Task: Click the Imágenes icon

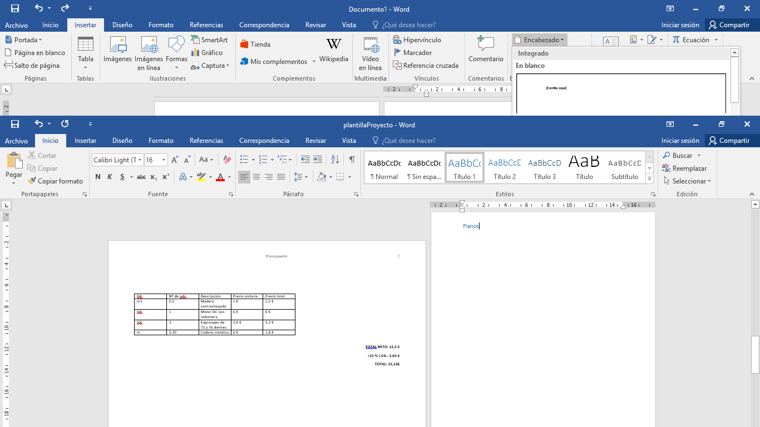Action: [x=118, y=50]
